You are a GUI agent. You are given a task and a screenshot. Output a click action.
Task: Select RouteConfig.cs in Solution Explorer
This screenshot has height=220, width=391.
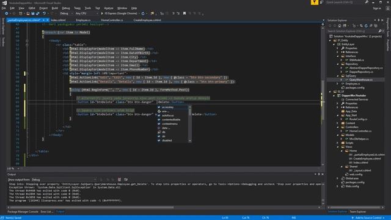pyautogui.click(x=359, y=119)
